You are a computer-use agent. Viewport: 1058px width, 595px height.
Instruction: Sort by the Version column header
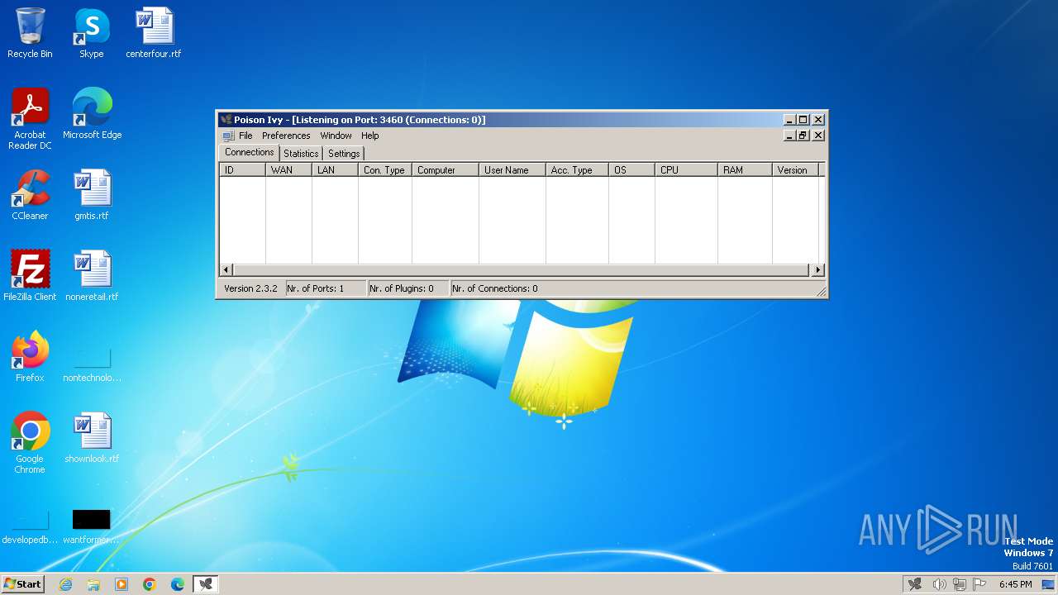pyautogui.click(x=795, y=170)
